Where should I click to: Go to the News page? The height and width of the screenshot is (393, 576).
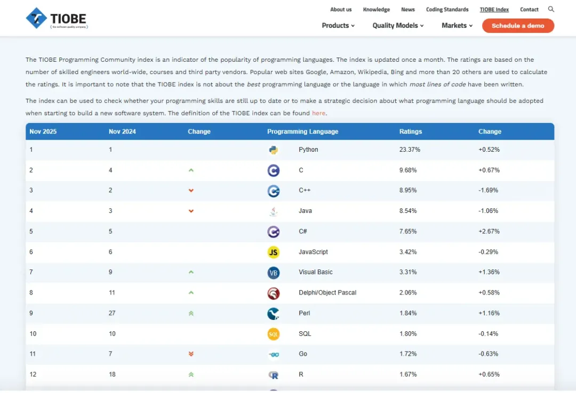(408, 10)
